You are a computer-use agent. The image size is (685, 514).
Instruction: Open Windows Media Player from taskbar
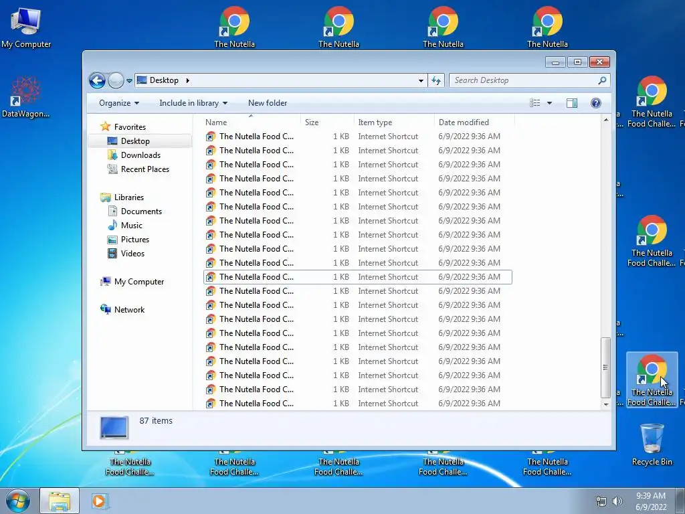click(x=99, y=501)
